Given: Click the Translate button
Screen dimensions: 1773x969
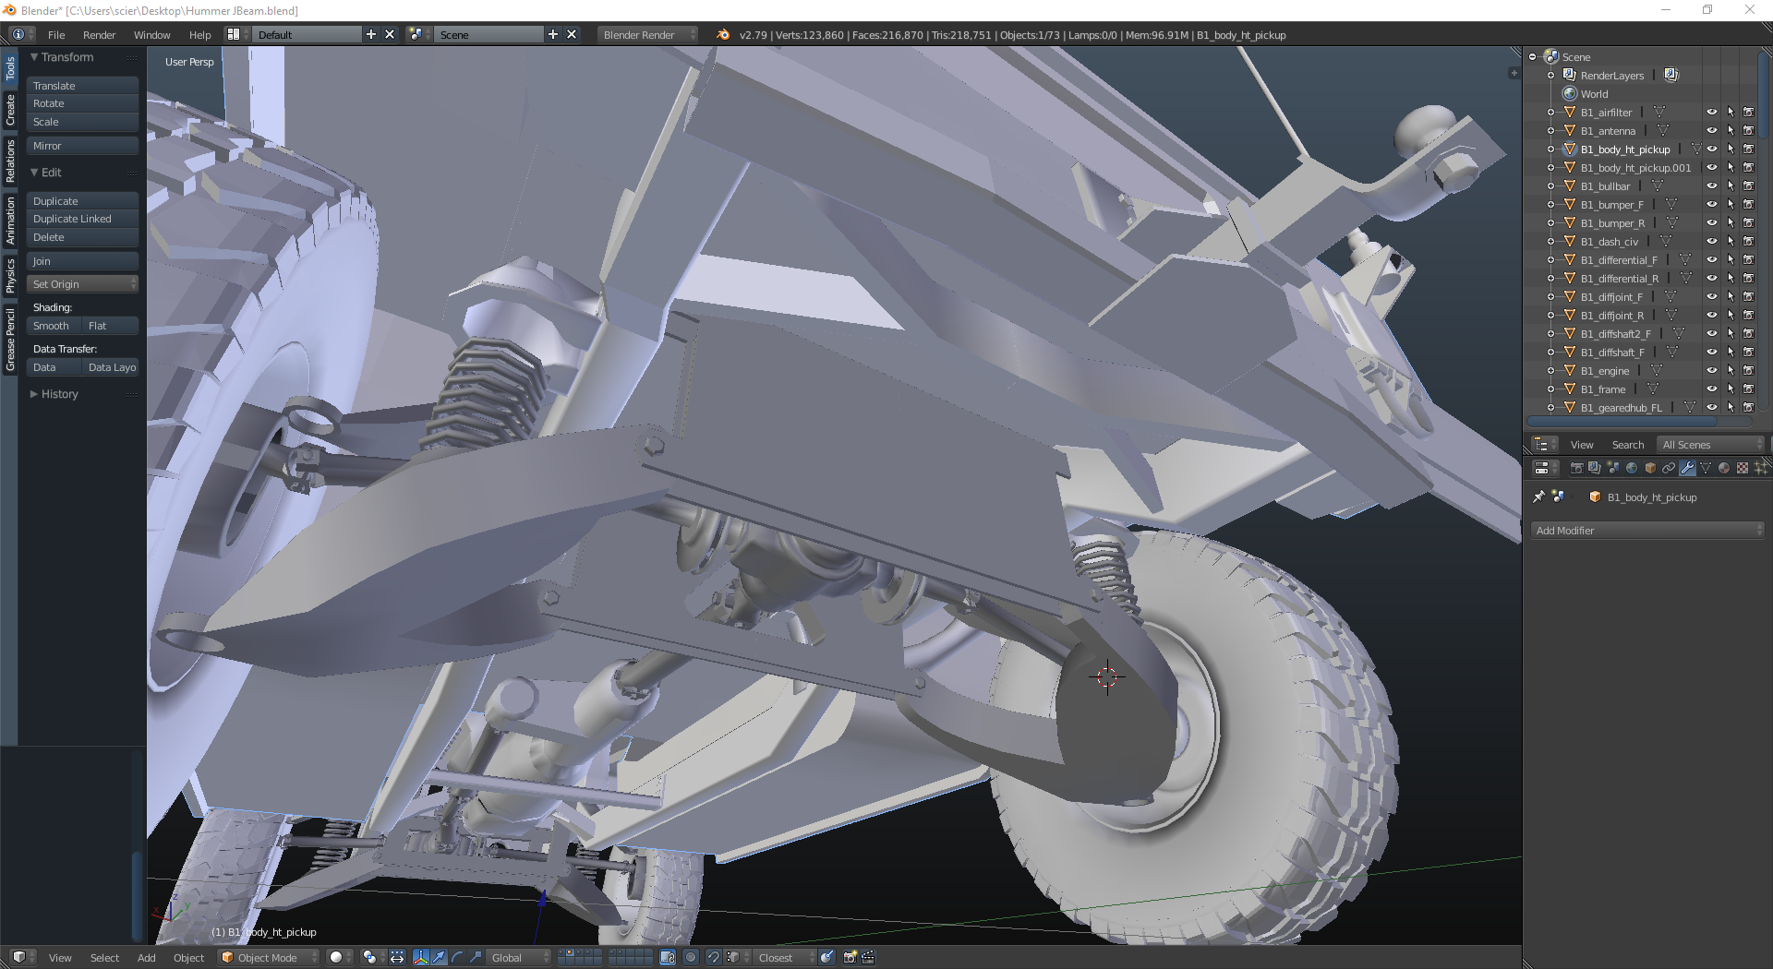Looking at the screenshot, I should [82, 86].
